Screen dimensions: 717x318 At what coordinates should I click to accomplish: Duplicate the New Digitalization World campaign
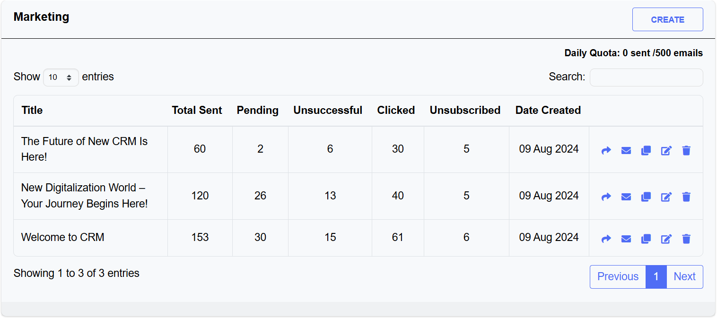click(646, 197)
